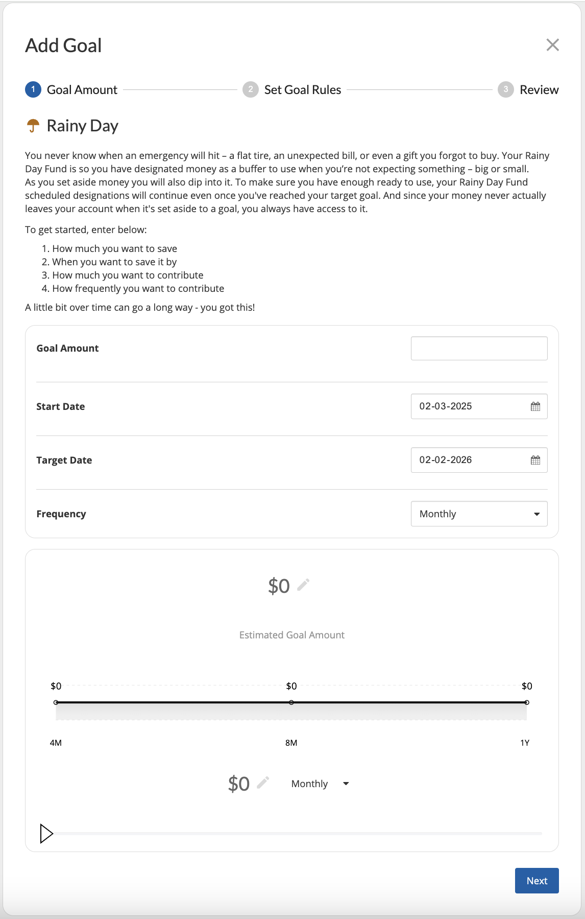Click the pencil beside the monthly contribution amount
The width and height of the screenshot is (585, 919).
pos(263,784)
